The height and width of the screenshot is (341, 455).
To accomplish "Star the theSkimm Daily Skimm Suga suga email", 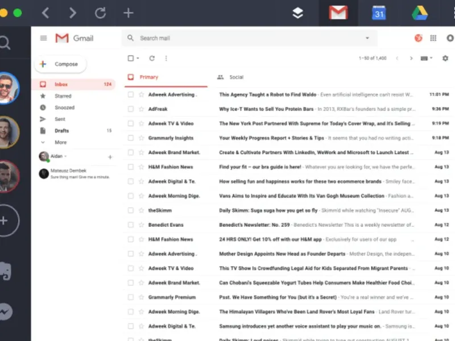I will point(141,210).
